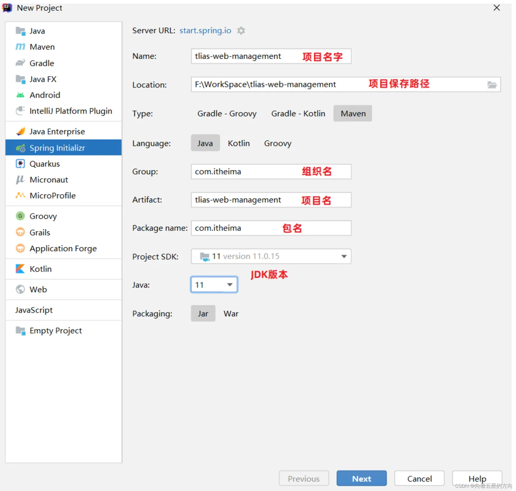Click the Gradle elephant icon
This screenshot has height=491, width=516.
[x=20, y=63]
